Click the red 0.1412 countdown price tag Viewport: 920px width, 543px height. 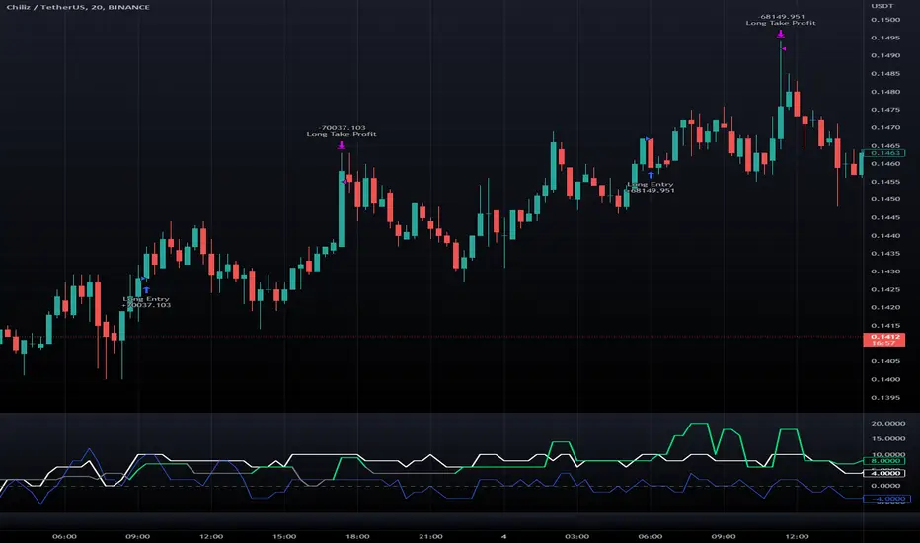(884, 340)
